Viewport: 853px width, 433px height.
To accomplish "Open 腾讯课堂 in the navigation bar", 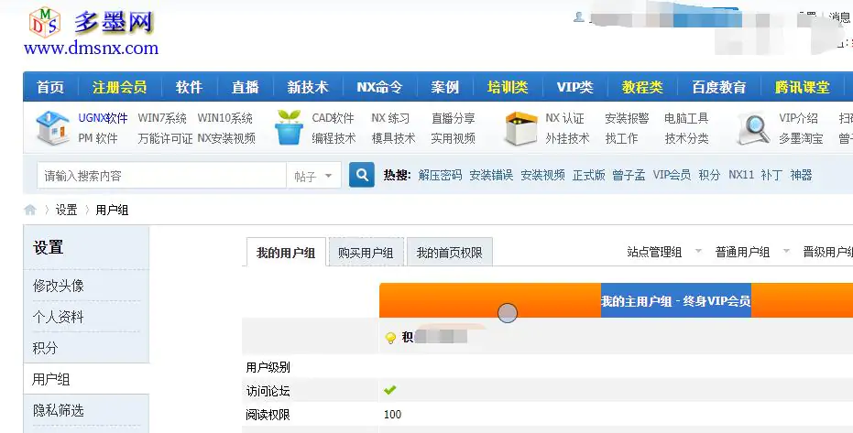I will (x=802, y=87).
